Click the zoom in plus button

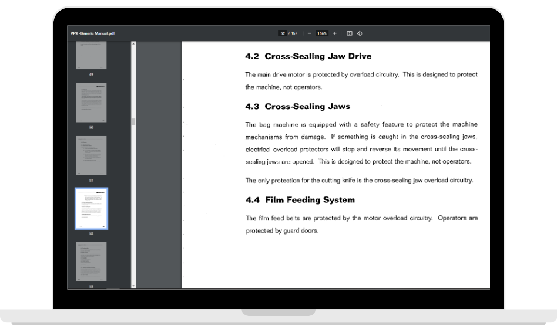[335, 33]
